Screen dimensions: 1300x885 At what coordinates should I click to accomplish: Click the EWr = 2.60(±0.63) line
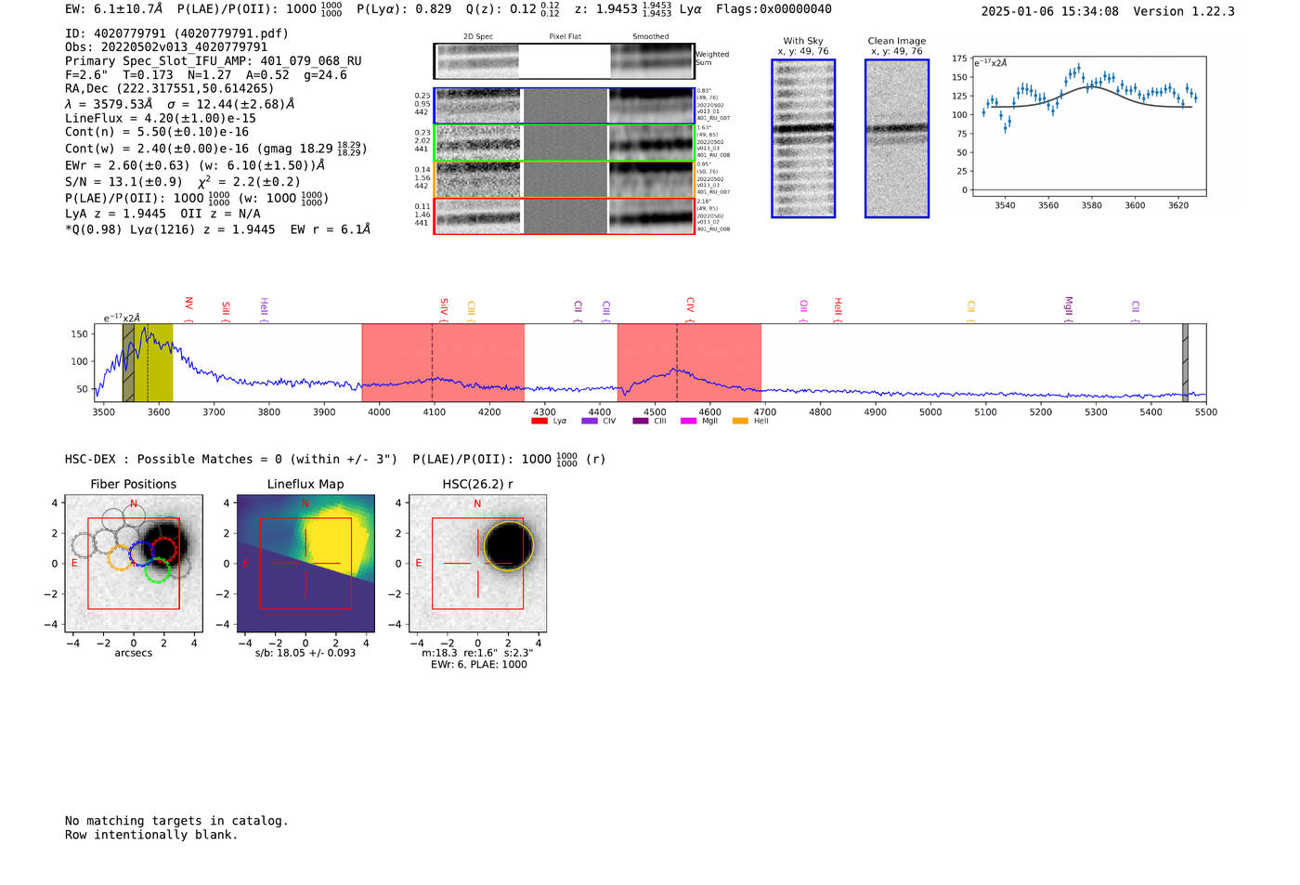point(195,165)
